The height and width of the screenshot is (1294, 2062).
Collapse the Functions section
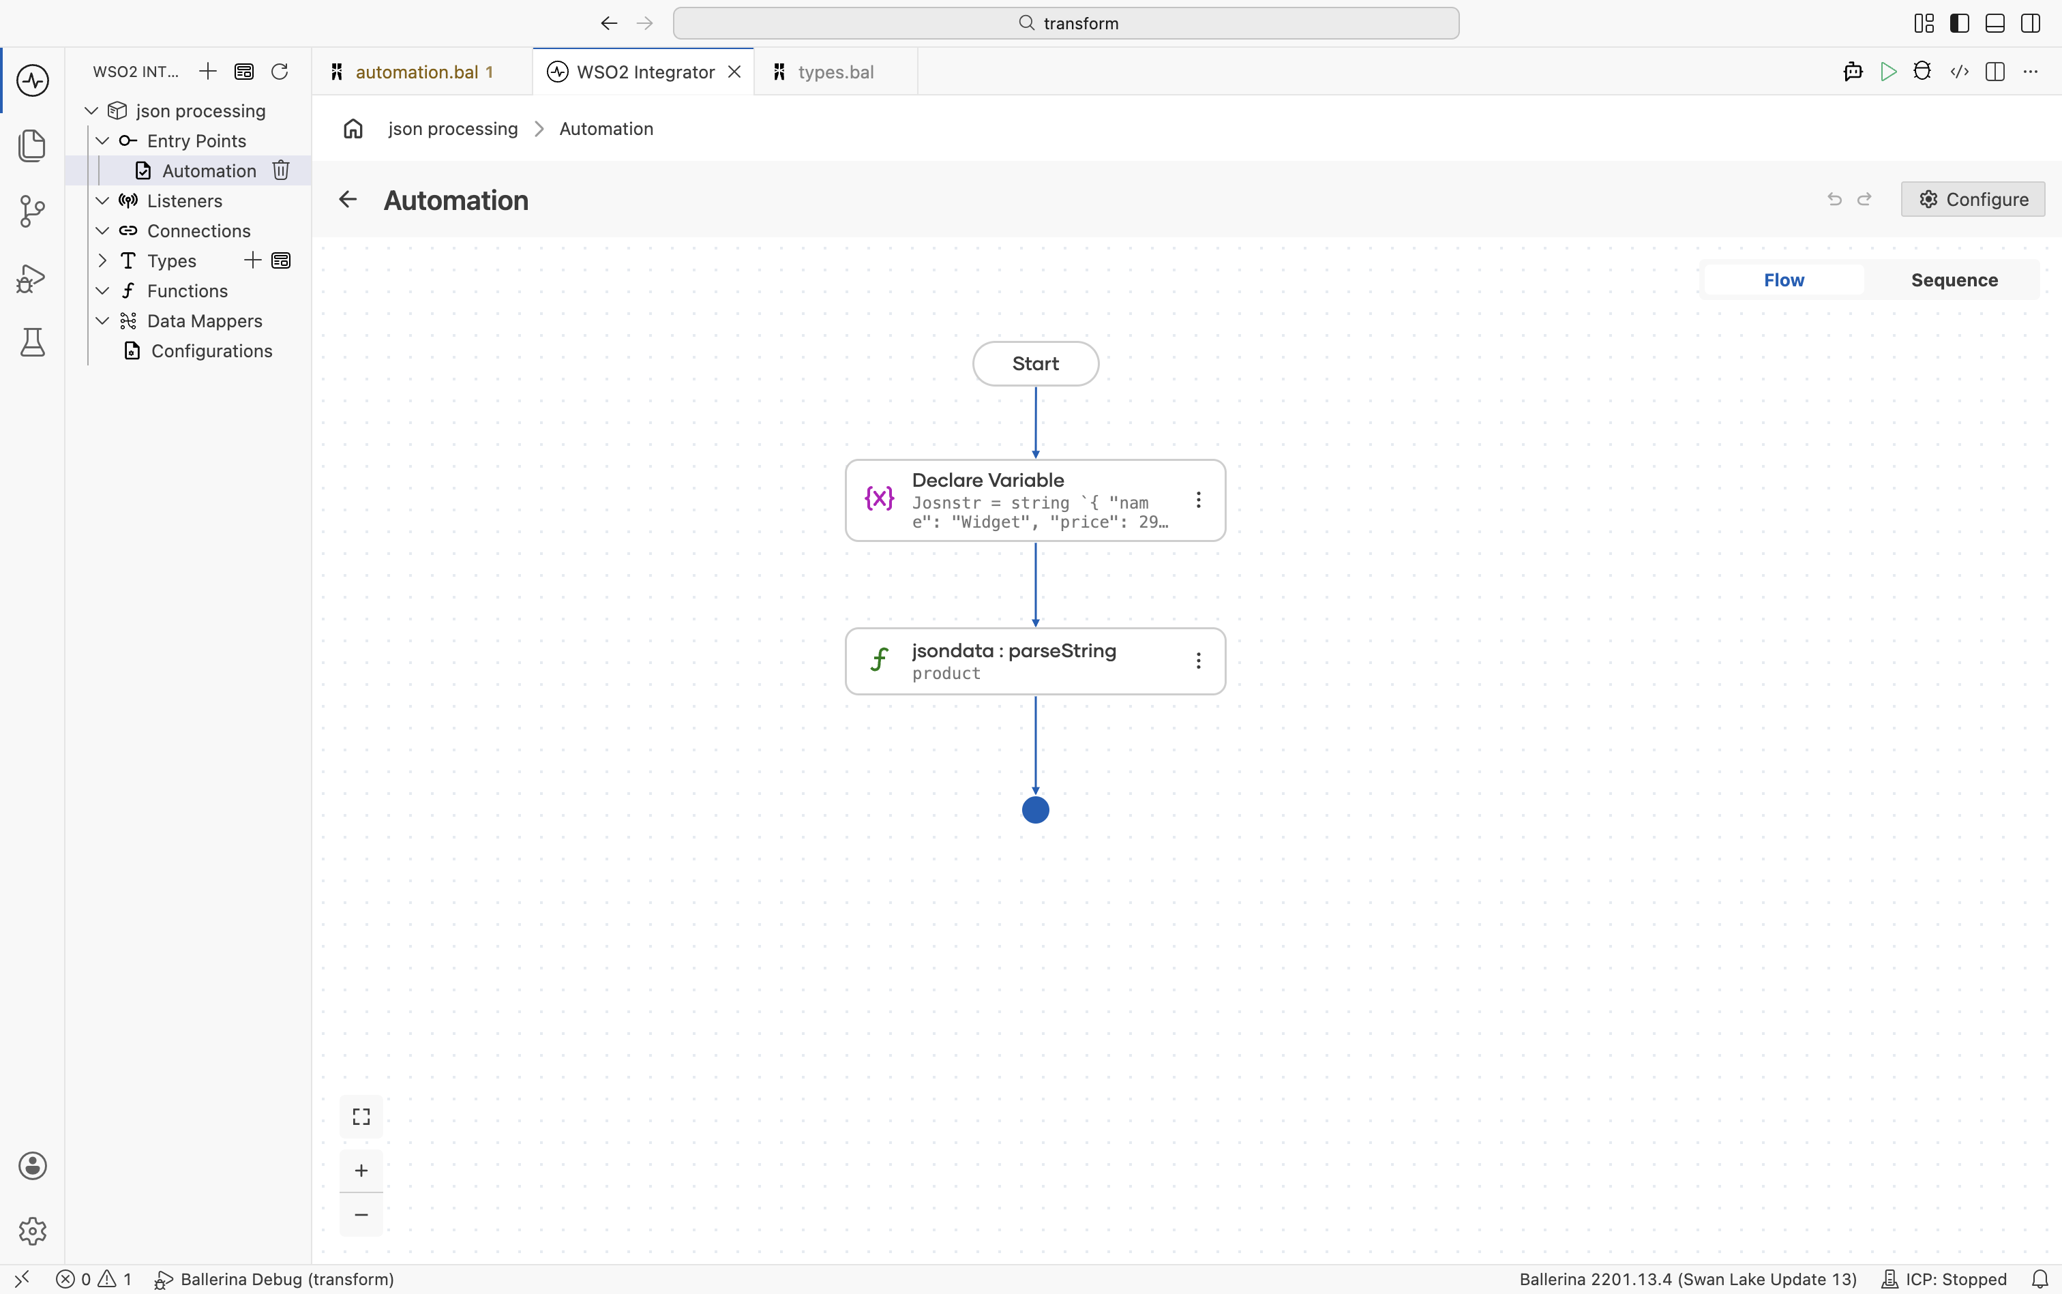coord(102,290)
